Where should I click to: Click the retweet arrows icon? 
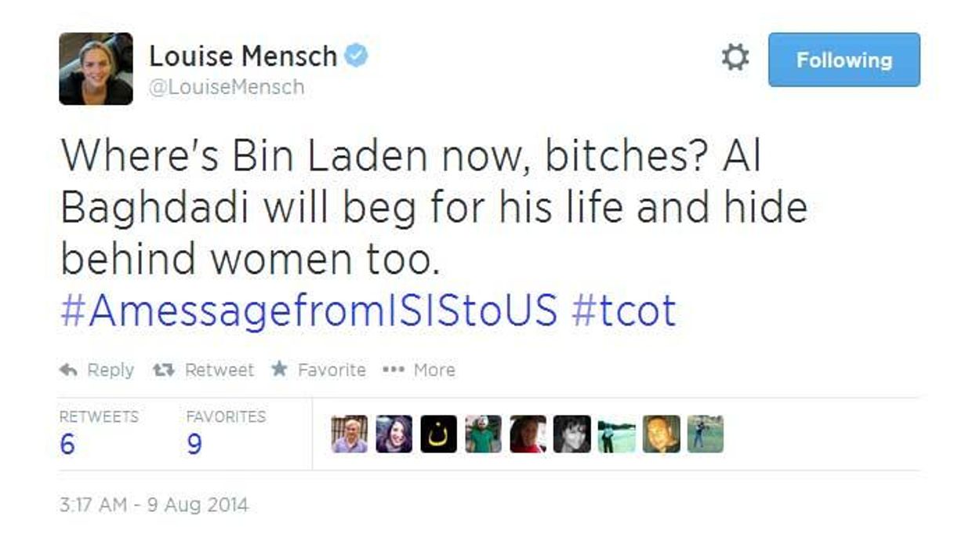click(x=163, y=370)
